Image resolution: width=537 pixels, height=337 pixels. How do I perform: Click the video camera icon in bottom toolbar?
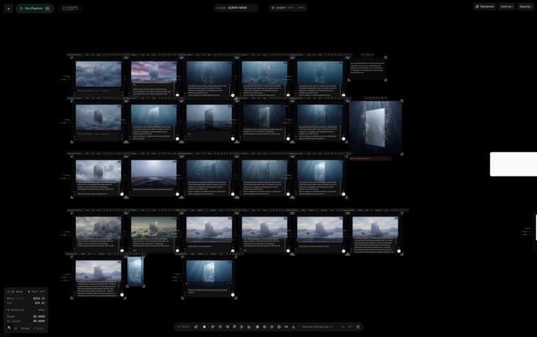click(x=286, y=327)
